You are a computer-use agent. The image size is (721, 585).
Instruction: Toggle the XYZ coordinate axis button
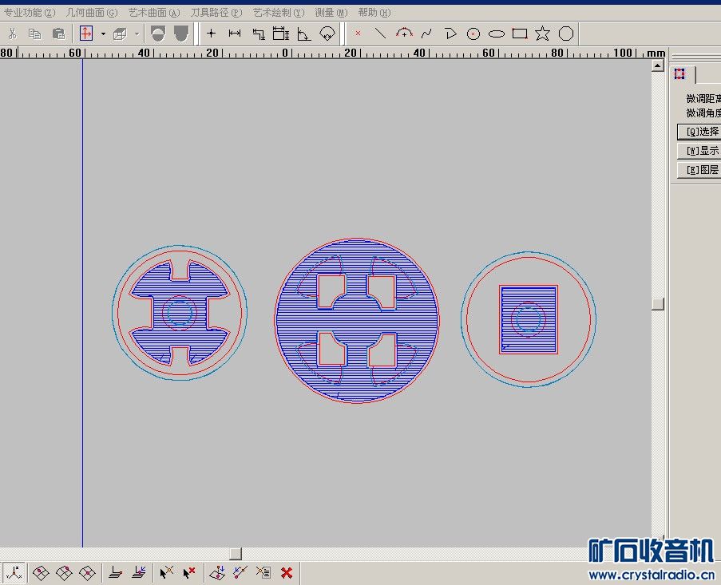point(14,572)
